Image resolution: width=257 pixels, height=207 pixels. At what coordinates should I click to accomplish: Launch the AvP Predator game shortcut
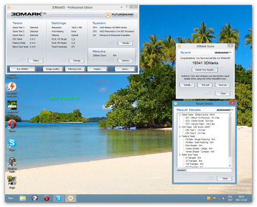[x=12, y=108]
